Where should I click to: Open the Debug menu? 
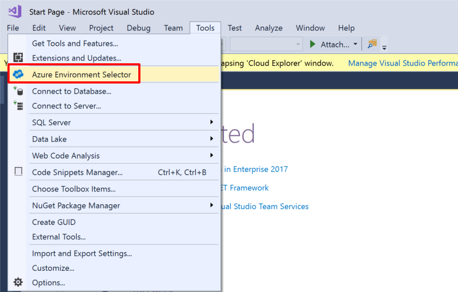click(x=138, y=28)
